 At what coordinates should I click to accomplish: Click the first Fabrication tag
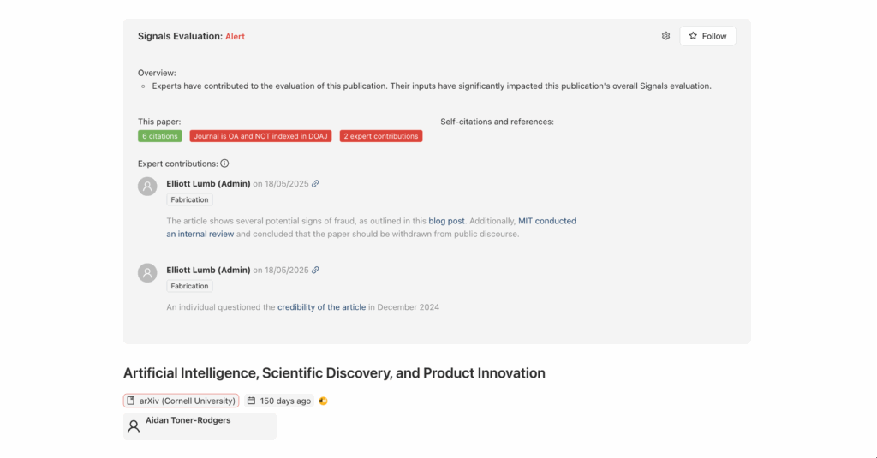189,199
